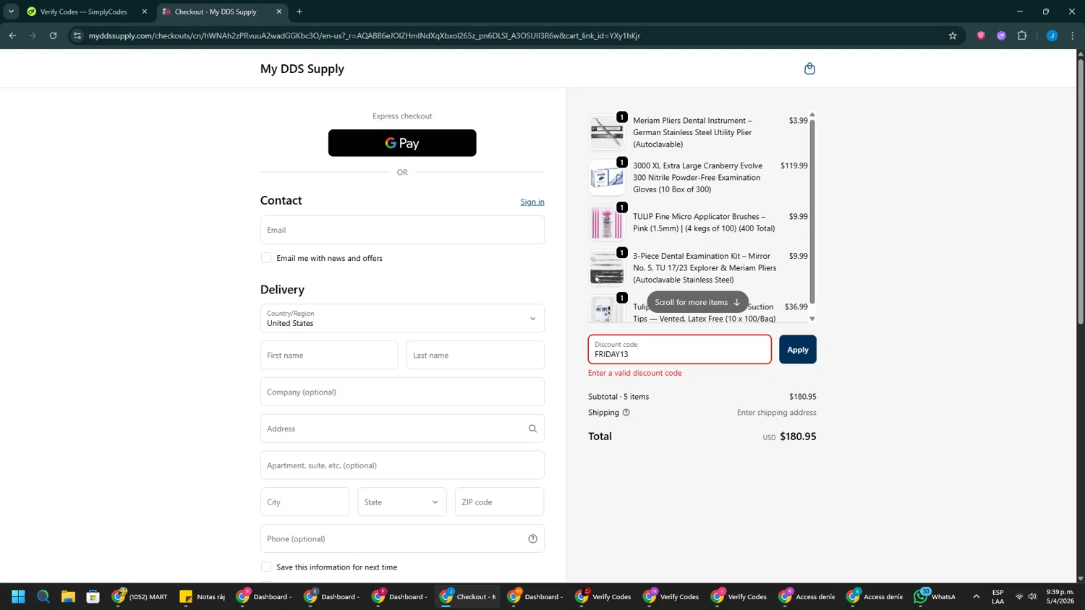Expand the Country/Region dropdown

click(402, 318)
